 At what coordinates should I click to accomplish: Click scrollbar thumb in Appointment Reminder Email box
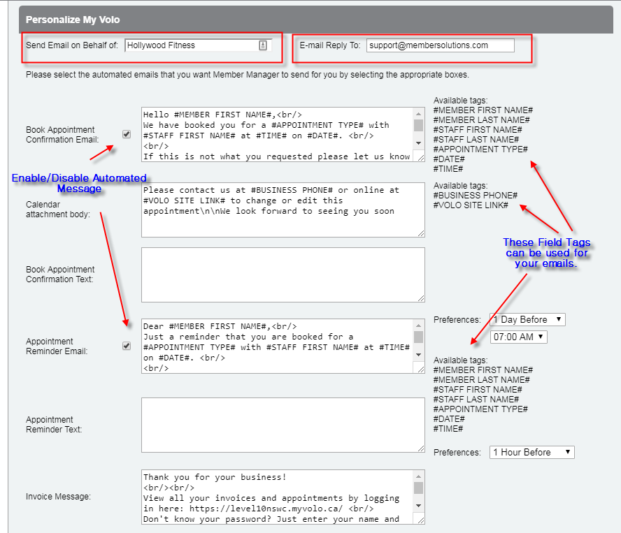(418, 337)
